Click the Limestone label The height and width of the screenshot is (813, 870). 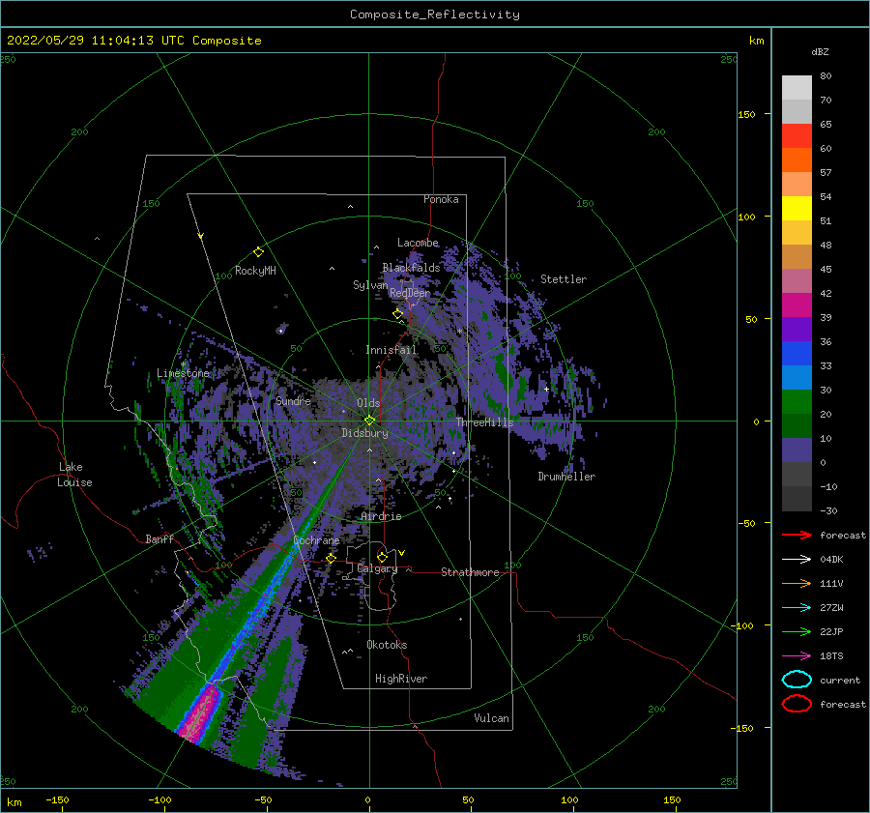coord(183,373)
